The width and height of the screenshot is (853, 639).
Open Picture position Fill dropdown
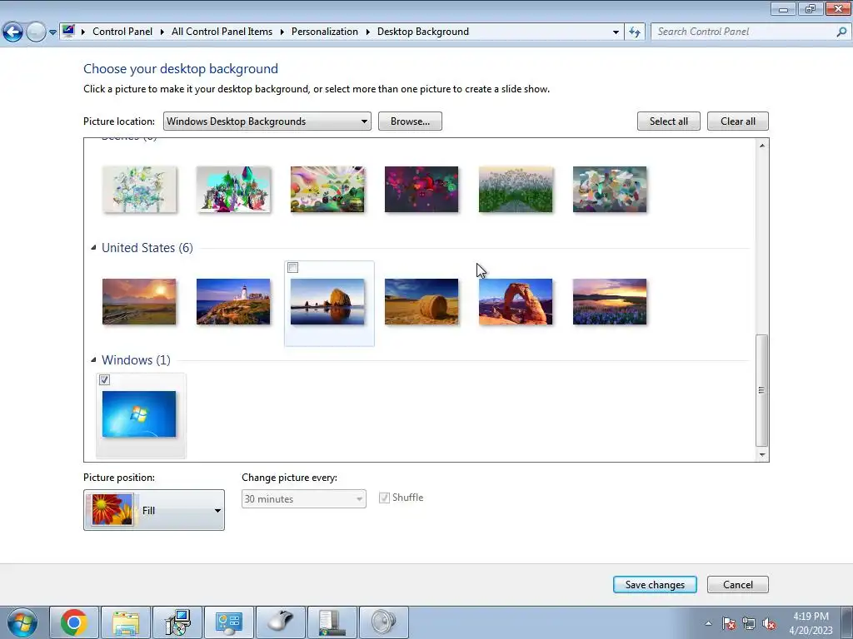click(154, 510)
